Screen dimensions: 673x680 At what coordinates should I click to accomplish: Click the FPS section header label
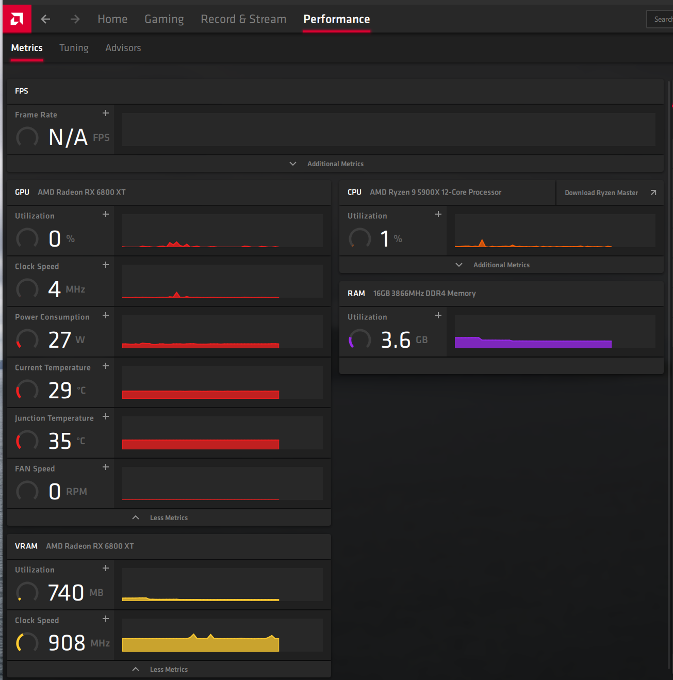point(22,91)
